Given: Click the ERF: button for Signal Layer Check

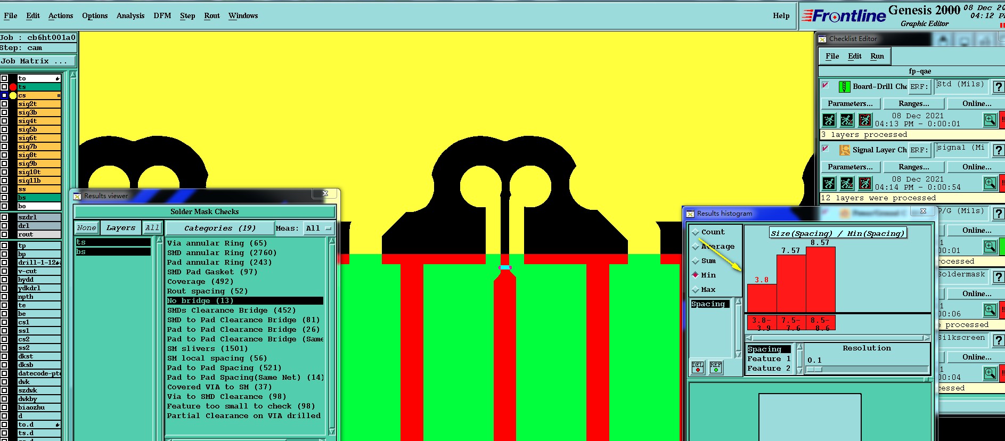Looking at the screenshot, I should point(919,150).
